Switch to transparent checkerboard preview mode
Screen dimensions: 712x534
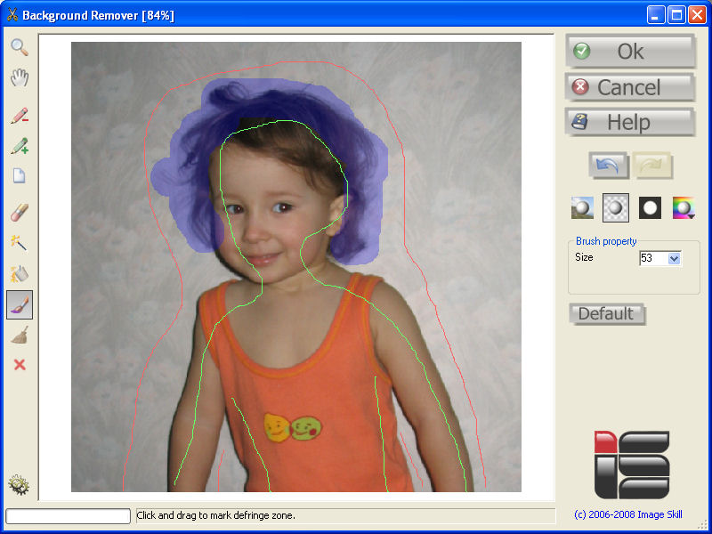[616, 207]
